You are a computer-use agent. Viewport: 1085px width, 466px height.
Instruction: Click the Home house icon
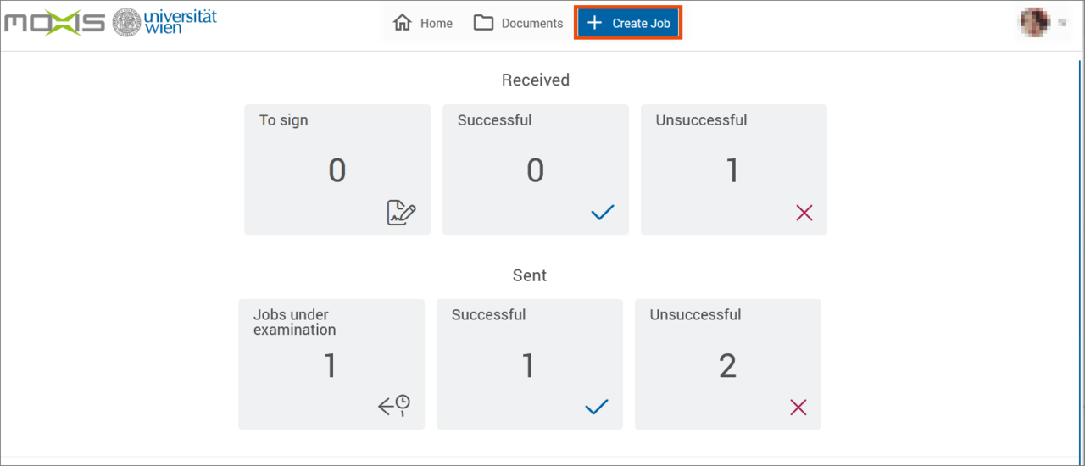[402, 23]
